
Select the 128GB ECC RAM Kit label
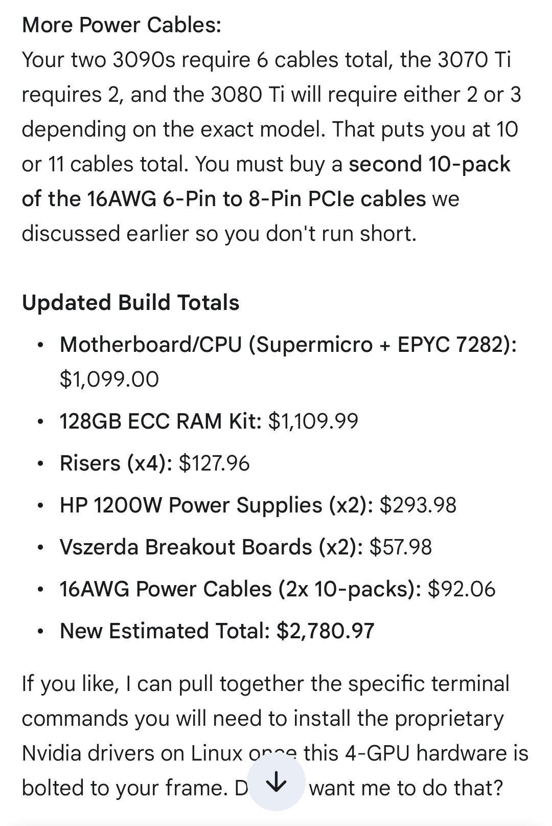tap(160, 421)
